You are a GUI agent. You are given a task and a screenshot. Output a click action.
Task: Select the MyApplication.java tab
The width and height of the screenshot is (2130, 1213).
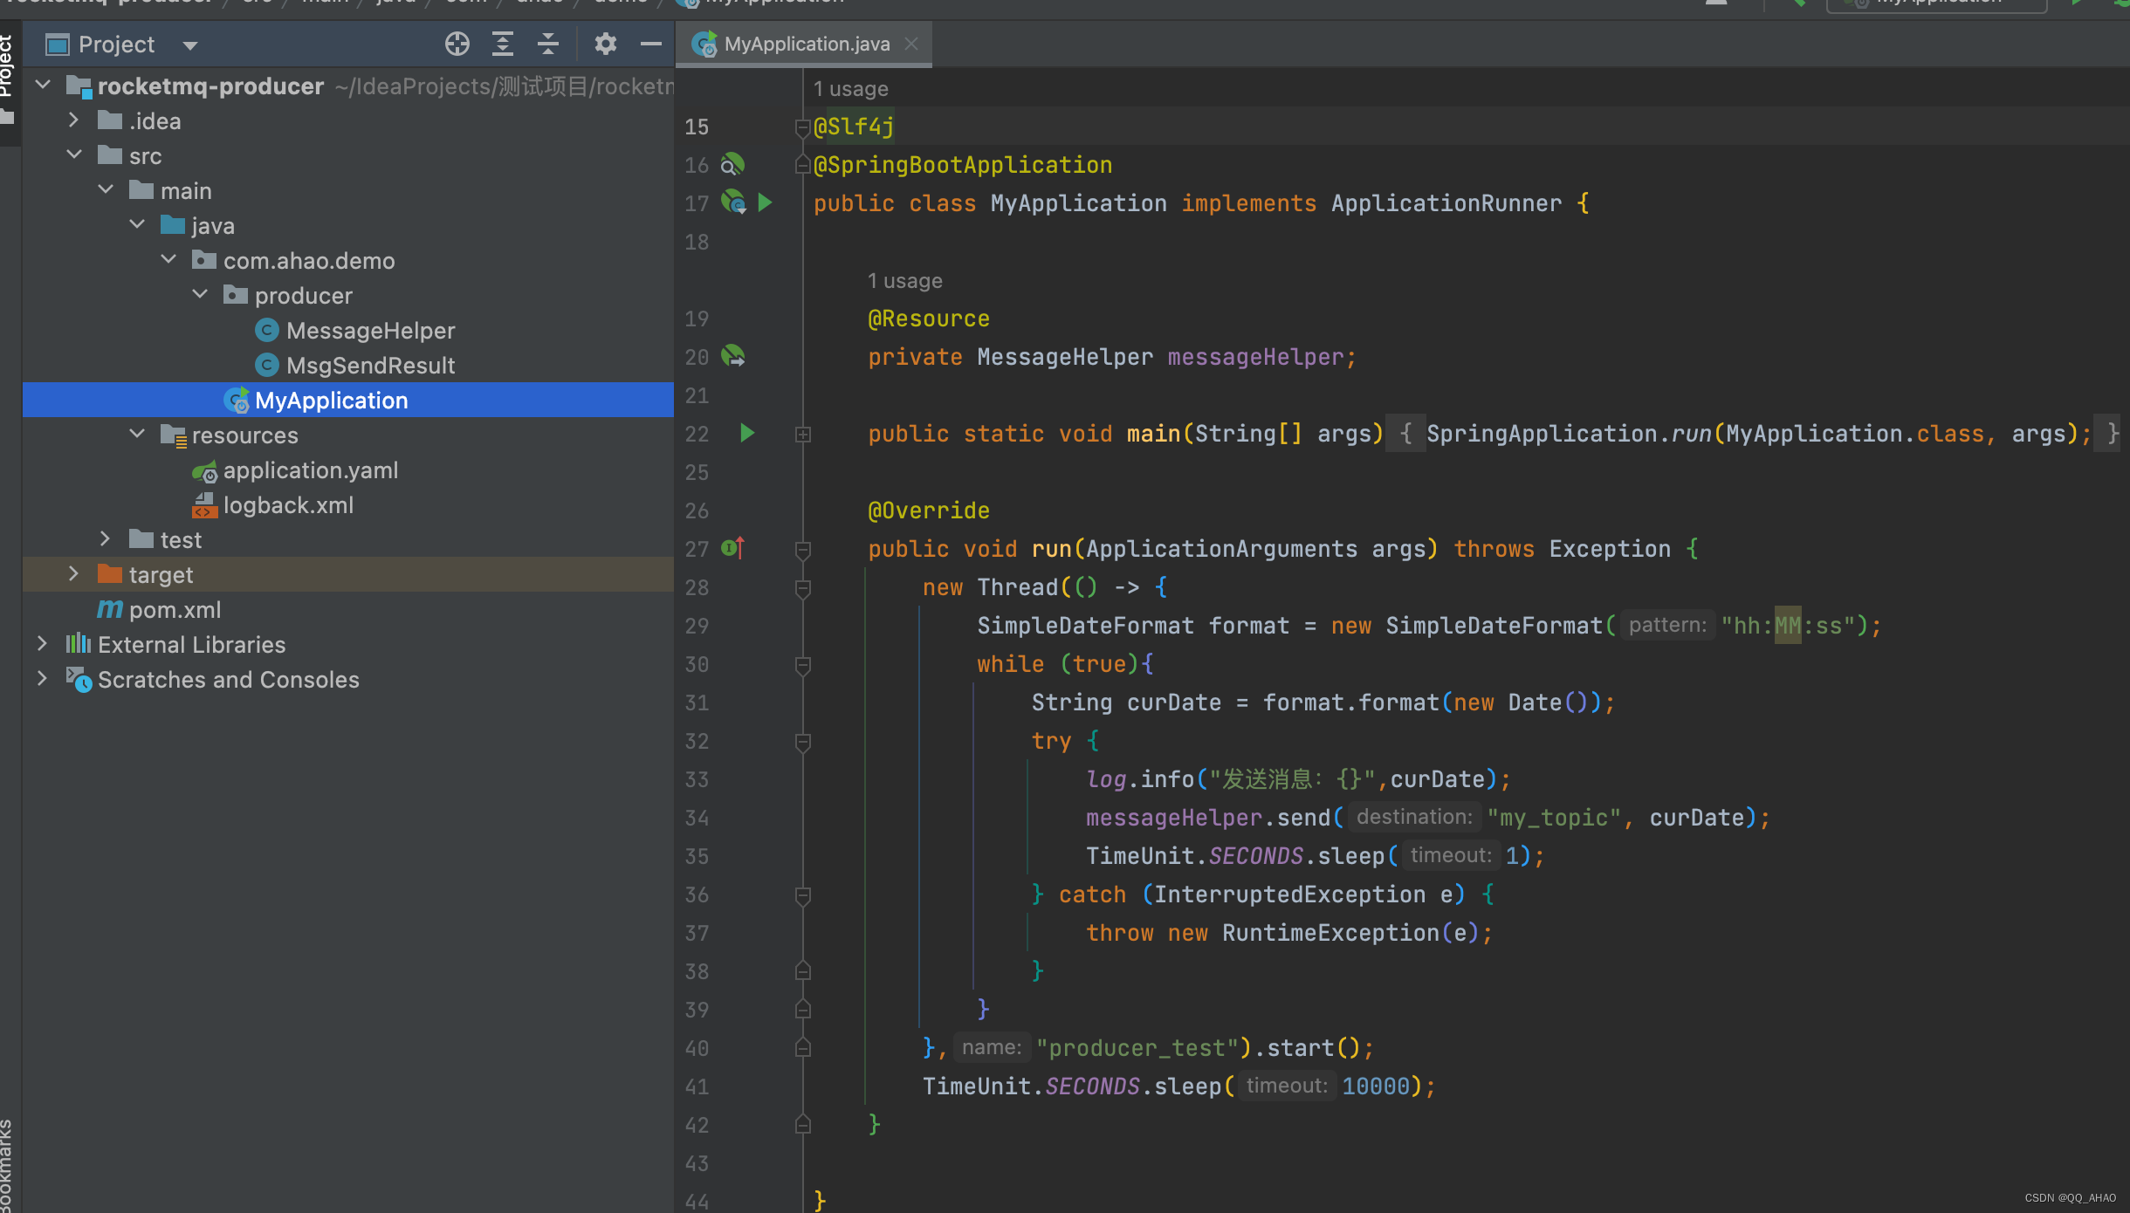click(x=799, y=41)
